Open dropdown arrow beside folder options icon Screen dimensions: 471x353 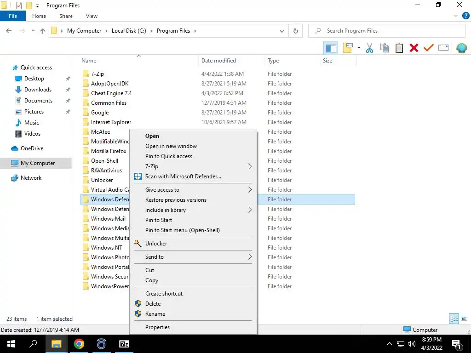tap(359, 48)
